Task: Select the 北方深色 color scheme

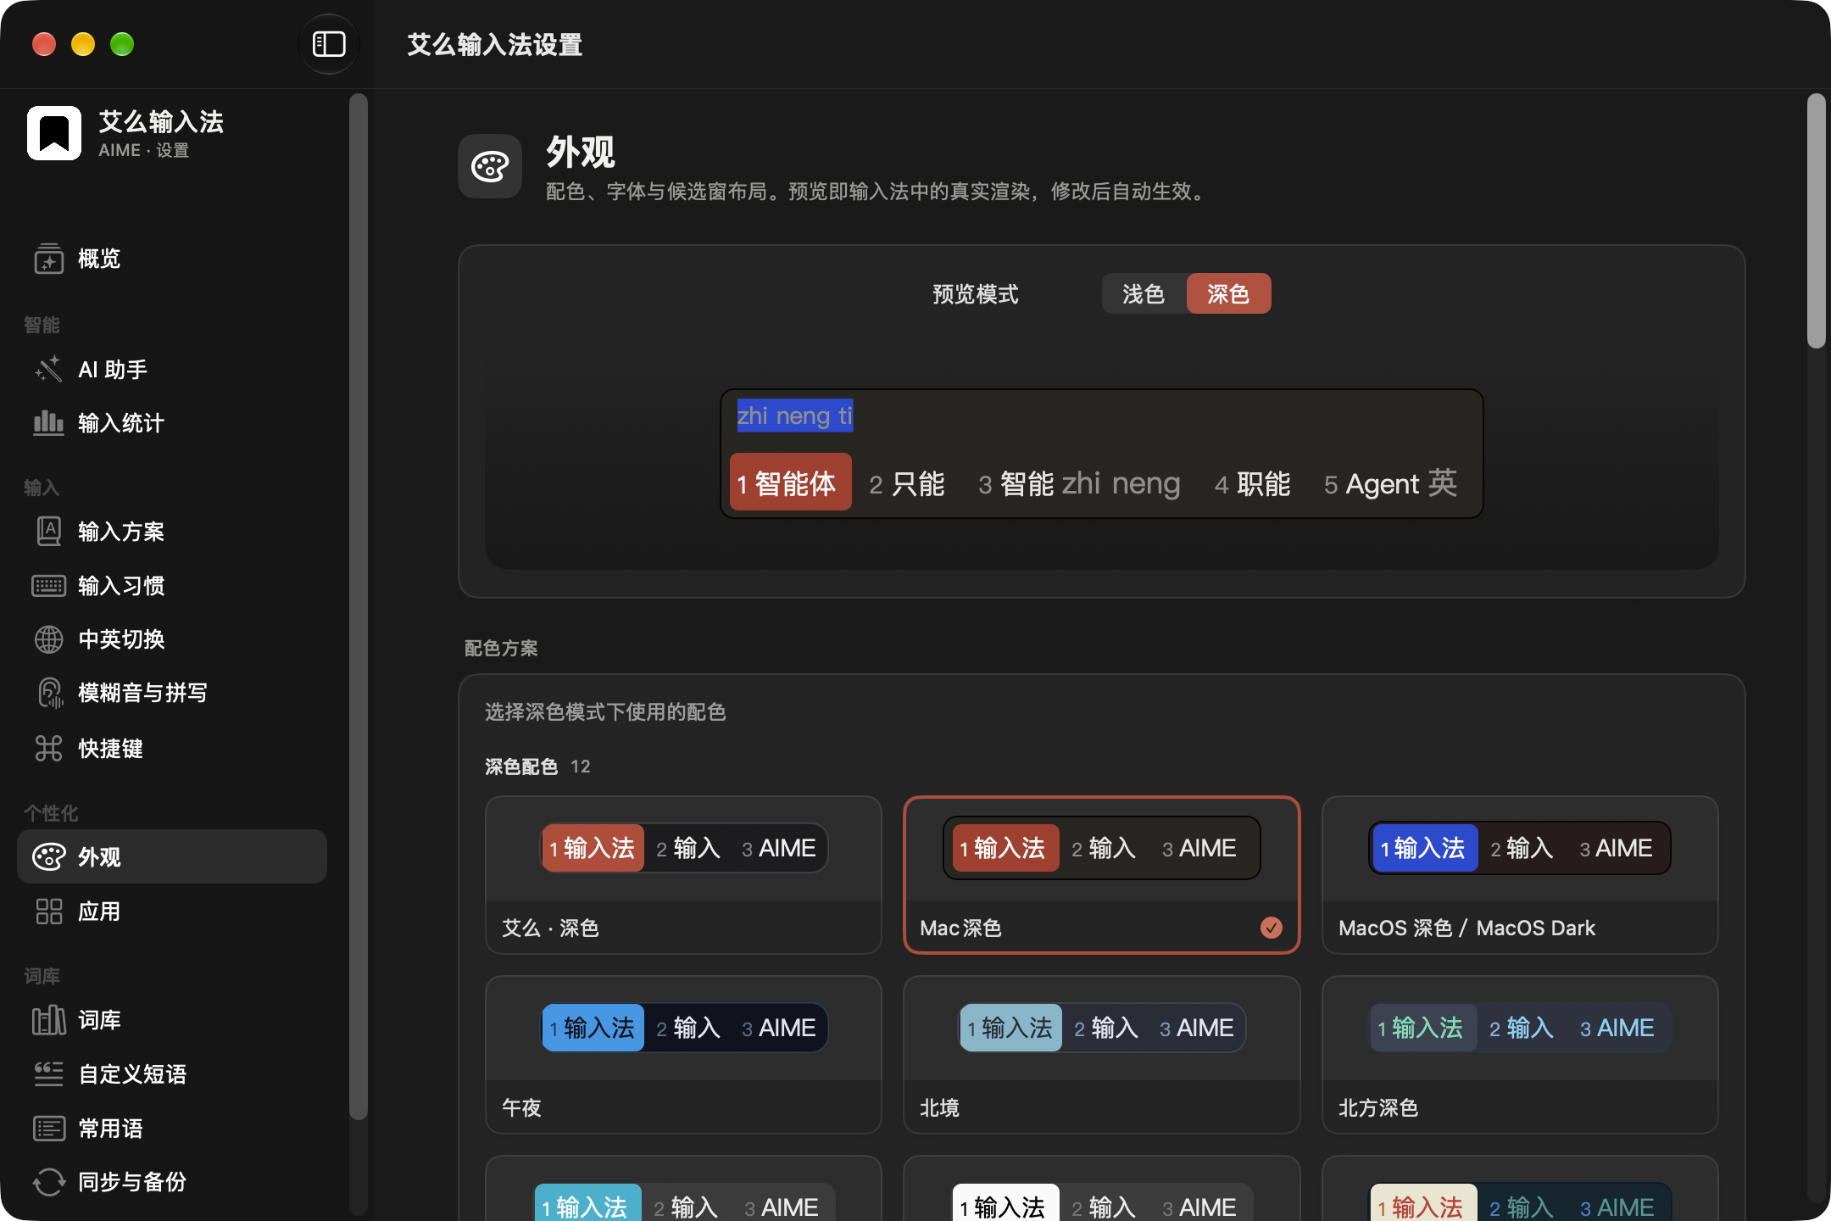Action: 1520,1054
